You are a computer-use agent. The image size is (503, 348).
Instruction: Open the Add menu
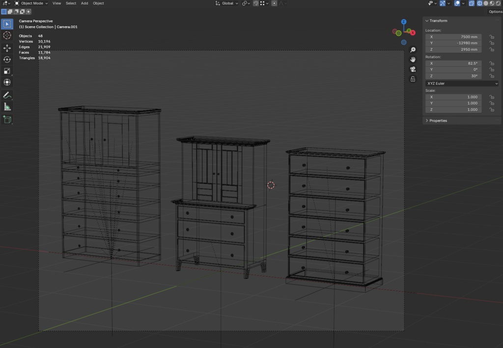click(x=84, y=3)
